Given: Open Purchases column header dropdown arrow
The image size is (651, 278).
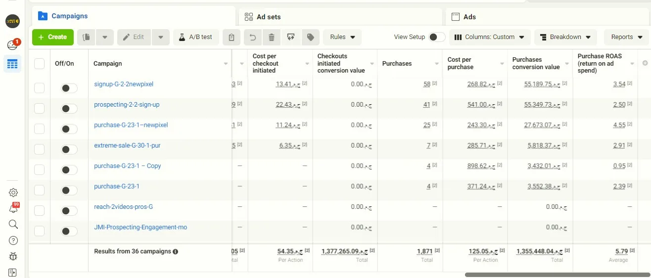Looking at the screenshot, I should (x=437, y=64).
